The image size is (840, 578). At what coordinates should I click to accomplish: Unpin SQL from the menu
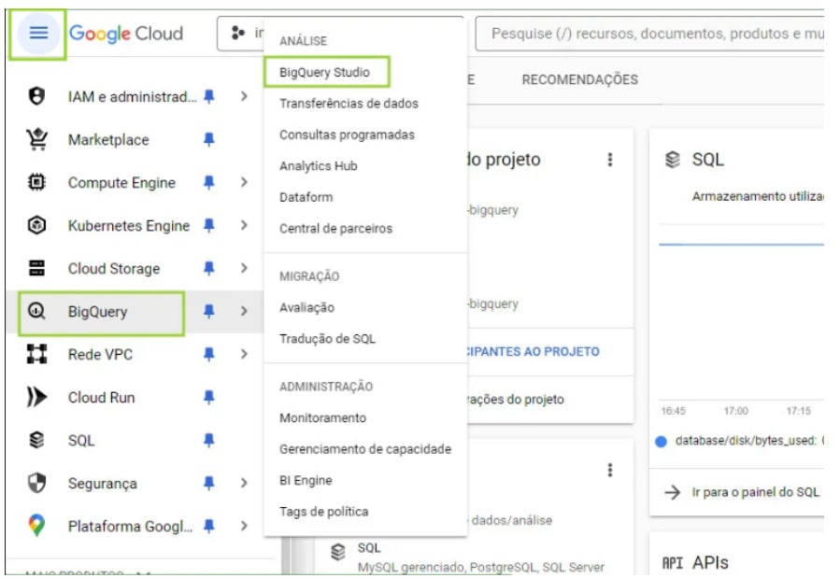(209, 440)
